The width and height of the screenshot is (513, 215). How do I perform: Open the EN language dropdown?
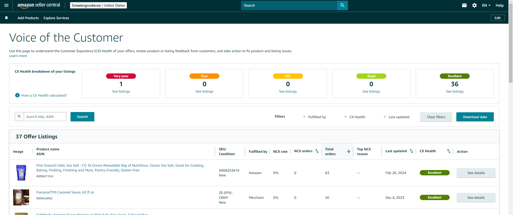(486, 5)
